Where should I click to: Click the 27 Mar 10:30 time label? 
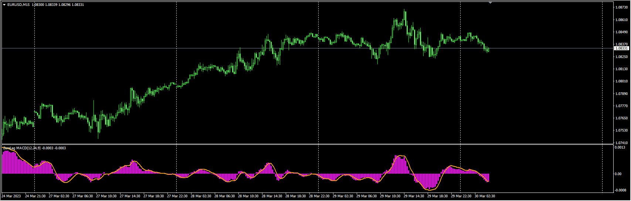coord(106,196)
